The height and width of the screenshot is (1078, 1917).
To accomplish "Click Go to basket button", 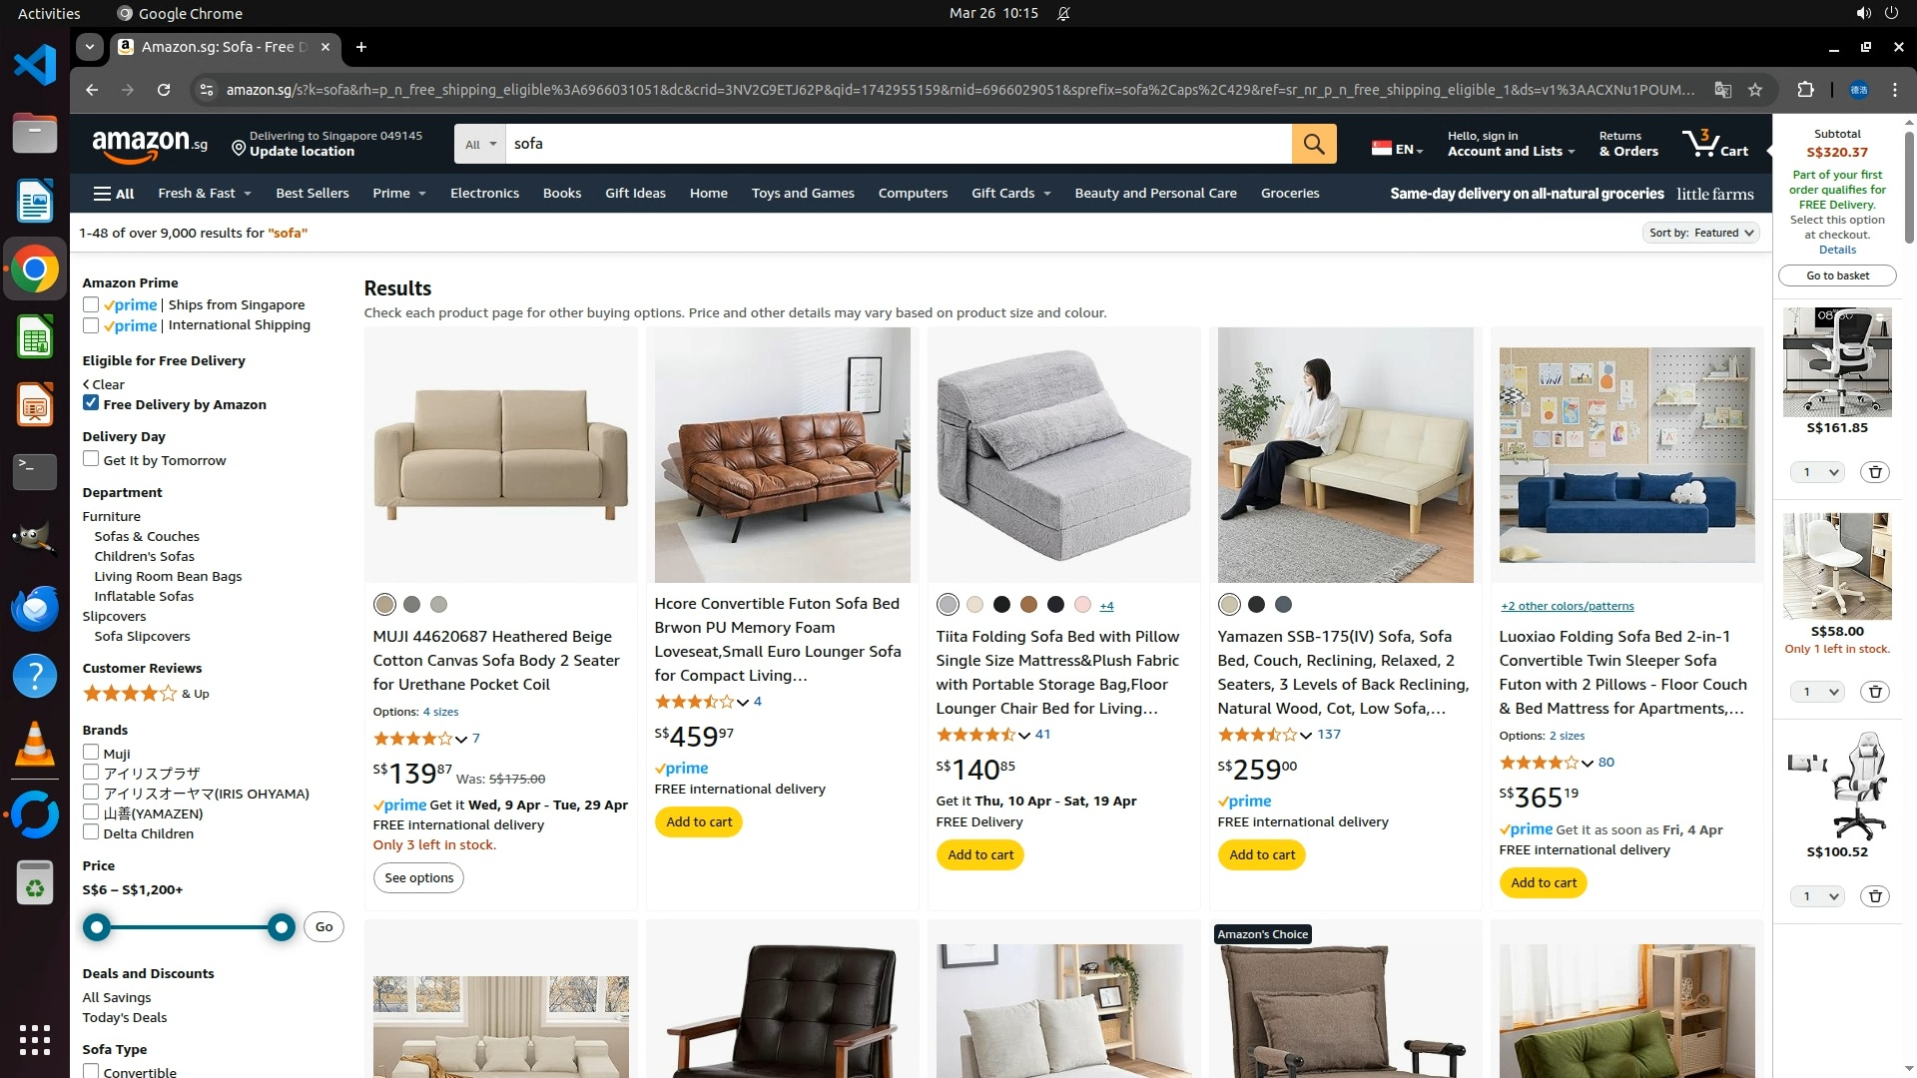I will [1837, 275].
